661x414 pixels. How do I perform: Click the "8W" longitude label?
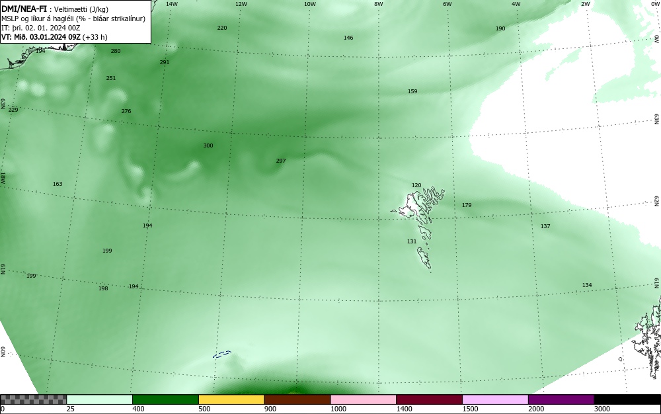[x=379, y=4]
